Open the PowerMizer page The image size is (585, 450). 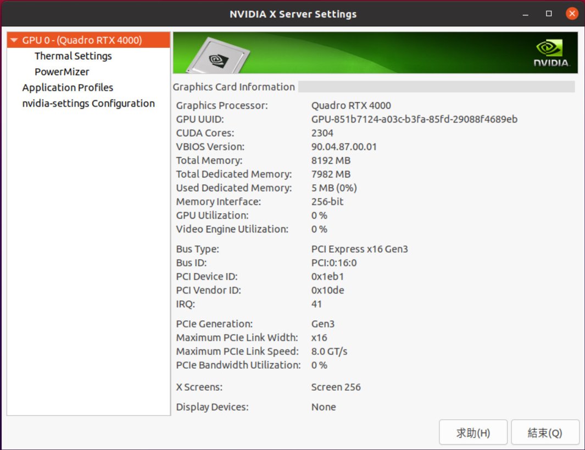click(62, 72)
